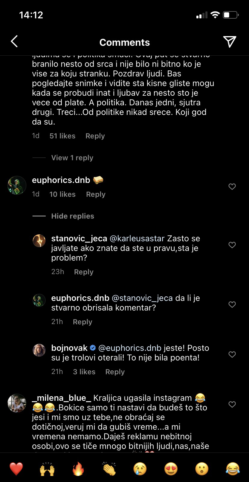Like stanovic_jeca's reply with heart

(232, 245)
